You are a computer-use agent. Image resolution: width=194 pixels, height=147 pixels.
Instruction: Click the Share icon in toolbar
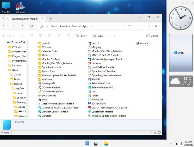[59, 36]
